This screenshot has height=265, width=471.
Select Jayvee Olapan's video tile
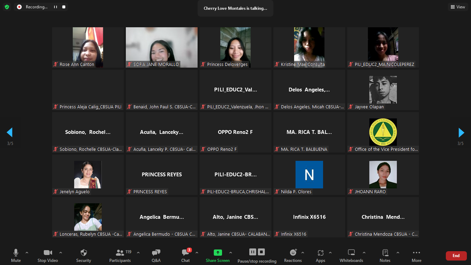(383, 90)
